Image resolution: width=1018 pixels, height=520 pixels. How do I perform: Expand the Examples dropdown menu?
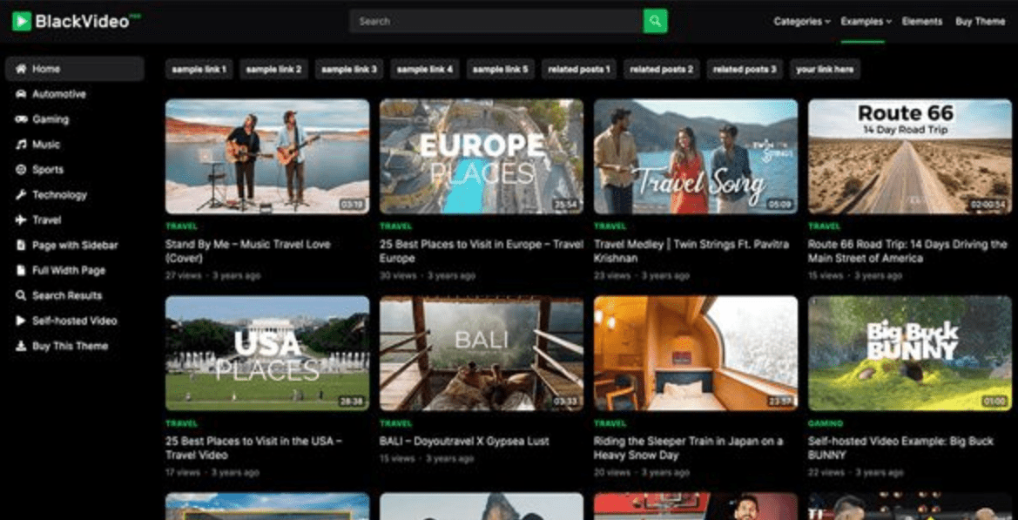[866, 22]
